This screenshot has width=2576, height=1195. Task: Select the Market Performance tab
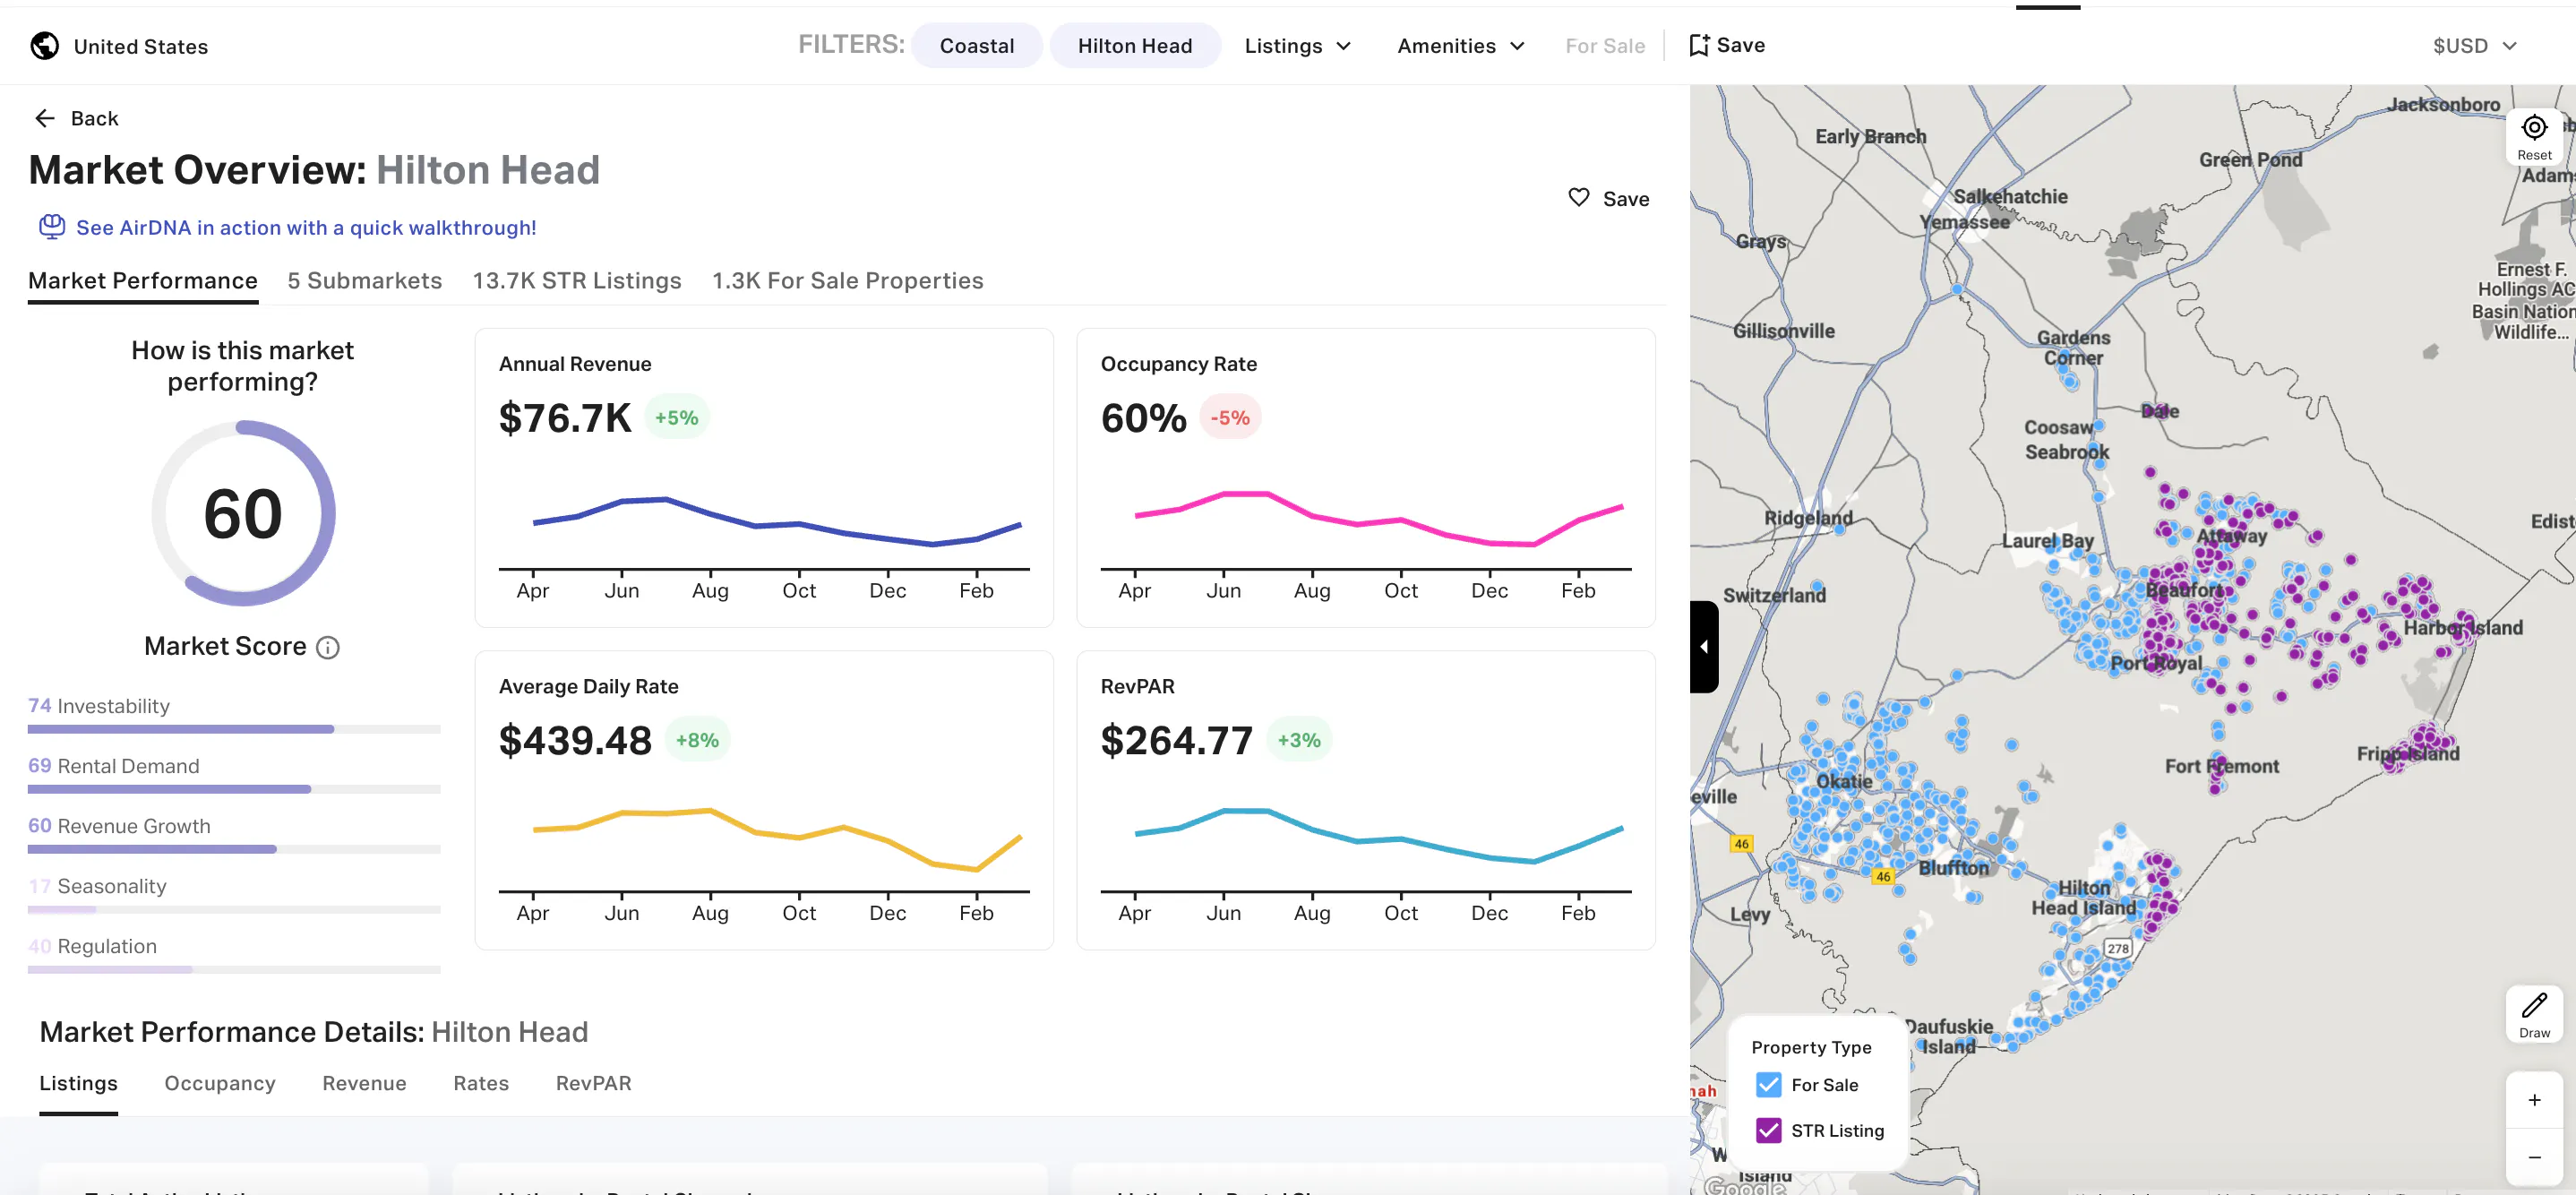143,281
